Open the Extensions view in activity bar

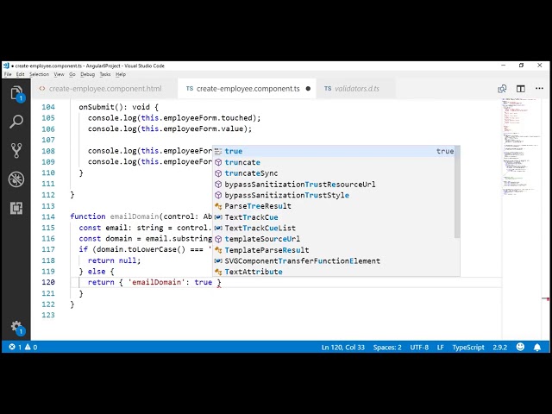point(16,208)
